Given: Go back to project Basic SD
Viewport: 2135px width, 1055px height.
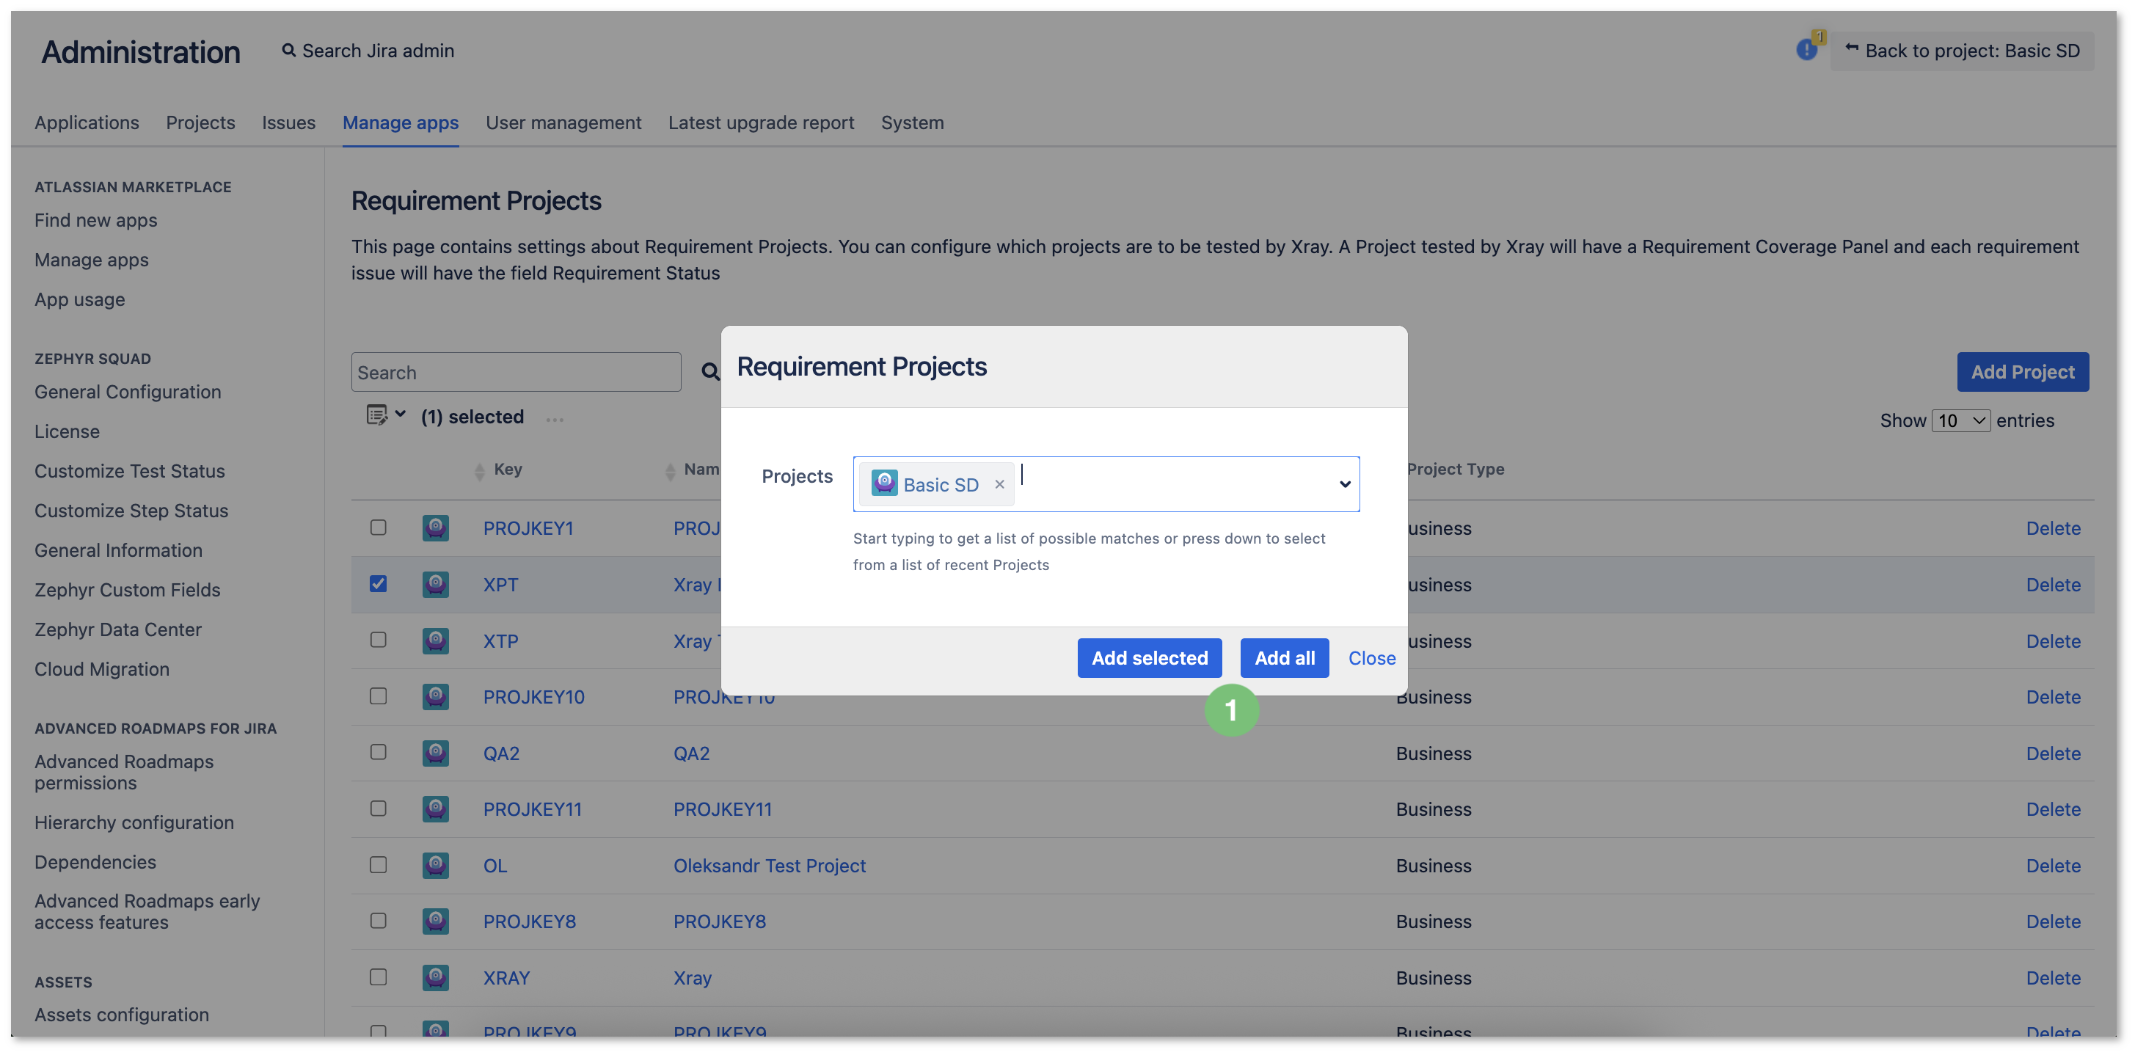Looking at the screenshot, I should (1962, 51).
